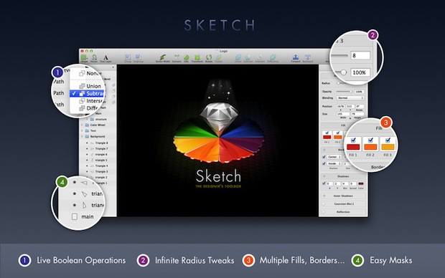This screenshot has width=445, height=278.
Task: Click the Reflection section label
Action: [x=343, y=211]
